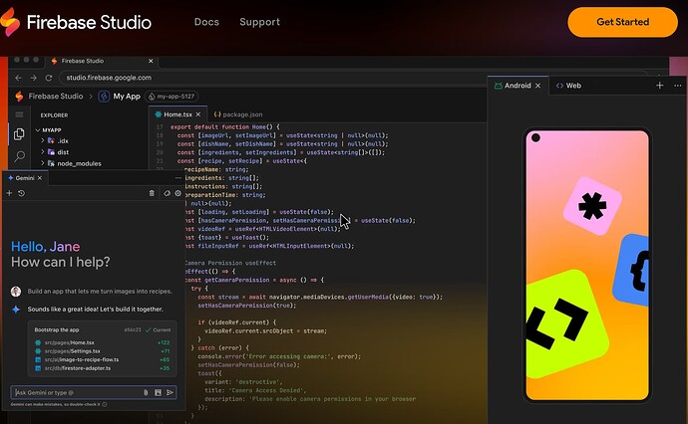Open the hamburger menu in activity bar
688x424 pixels.
click(x=19, y=114)
